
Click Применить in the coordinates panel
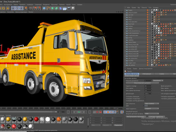pos(118,125)
